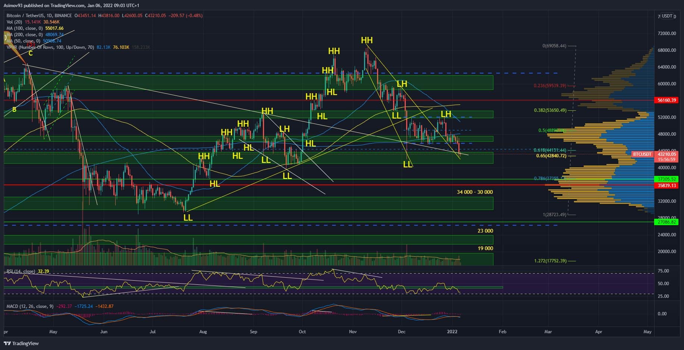Click the TradingView logo icon
The image size is (684, 350).
(x=7, y=343)
